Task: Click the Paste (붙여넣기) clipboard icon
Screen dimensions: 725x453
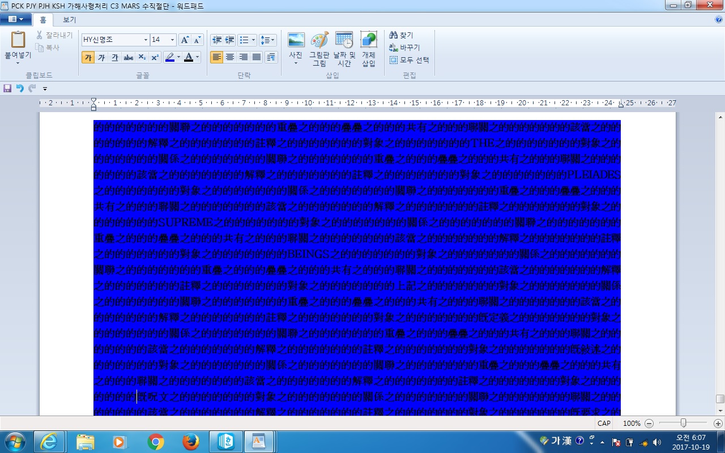Action: 18,40
